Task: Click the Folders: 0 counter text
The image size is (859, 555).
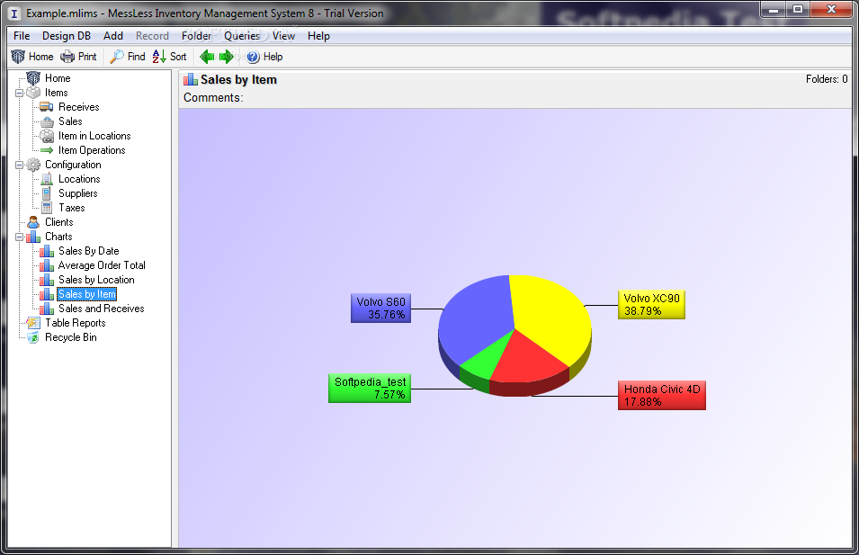Action: tap(826, 79)
